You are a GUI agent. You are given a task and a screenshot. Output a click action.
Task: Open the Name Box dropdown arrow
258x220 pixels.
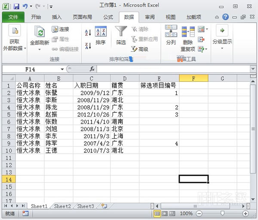coord(62,69)
